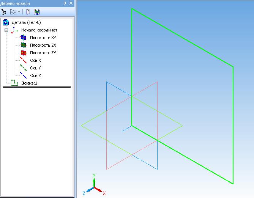Viewport: 254px width, 198px height.
Task: Select Ось Z in the tree
Action: pyautogui.click(x=35, y=75)
